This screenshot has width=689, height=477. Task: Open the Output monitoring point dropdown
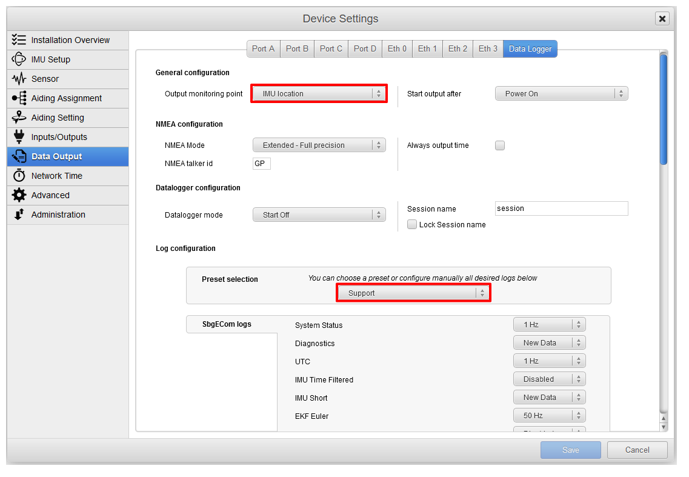click(319, 93)
